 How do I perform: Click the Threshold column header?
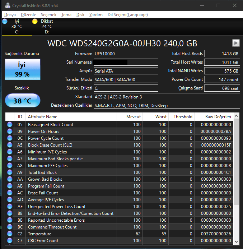[182, 117]
